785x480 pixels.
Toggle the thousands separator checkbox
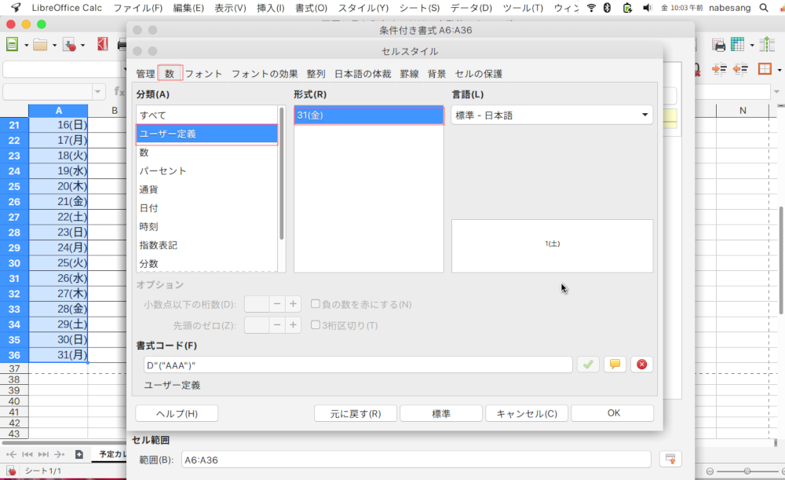click(x=316, y=325)
